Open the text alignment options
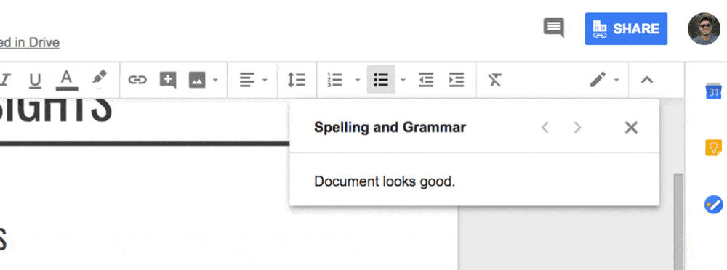The height and width of the screenshot is (270, 727). tap(247, 80)
